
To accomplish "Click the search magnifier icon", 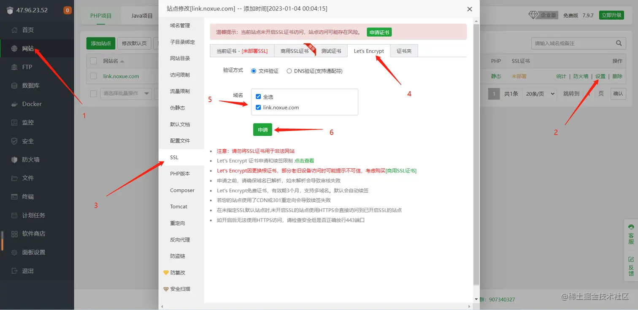I will coord(619,43).
